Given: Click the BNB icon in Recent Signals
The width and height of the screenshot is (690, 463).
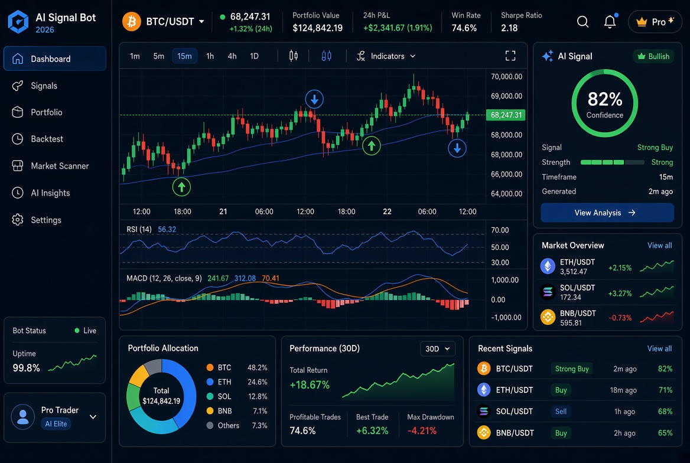Looking at the screenshot, I should (484, 433).
